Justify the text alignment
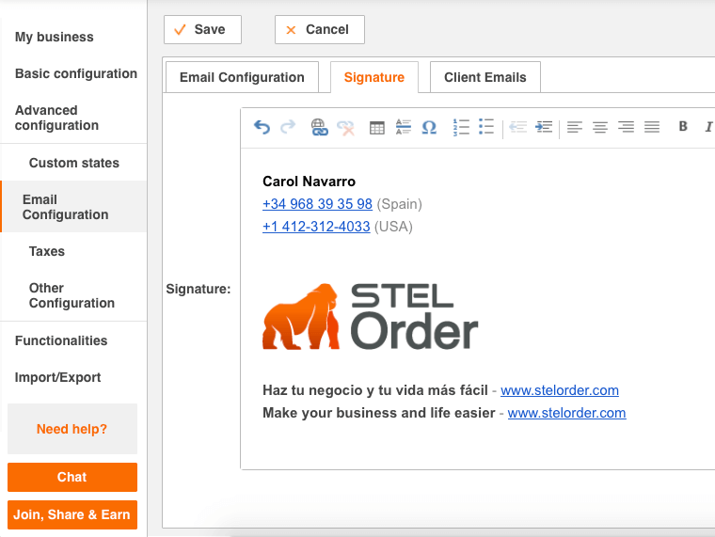The width and height of the screenshot is (715, 537). (652, 127)
